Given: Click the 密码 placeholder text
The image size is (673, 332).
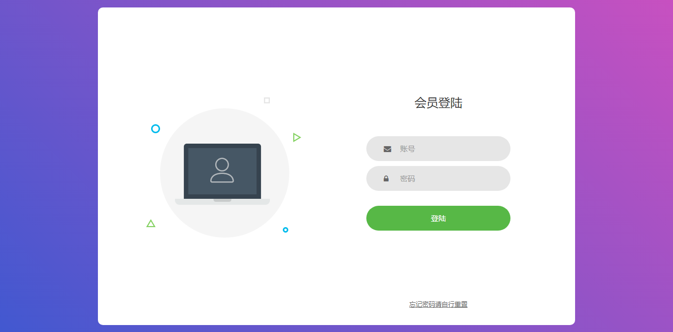Looking at the screenshot, I should click(407, 178).
